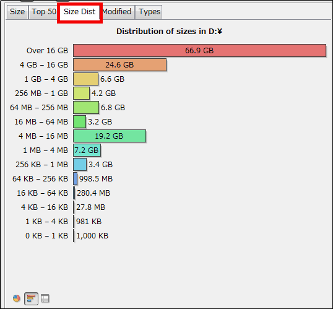Select the 19.2 GB bar
Viewport: 333px width, 309px height.
coord(110,136)
